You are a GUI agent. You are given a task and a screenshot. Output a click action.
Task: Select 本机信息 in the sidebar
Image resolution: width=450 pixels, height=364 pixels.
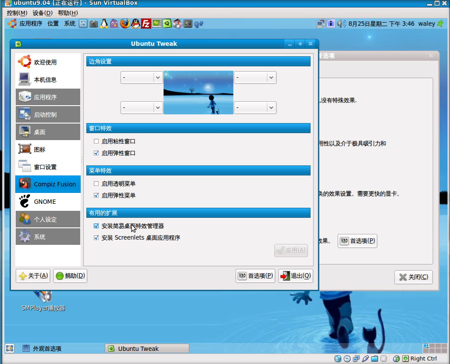tap(48, 79)
